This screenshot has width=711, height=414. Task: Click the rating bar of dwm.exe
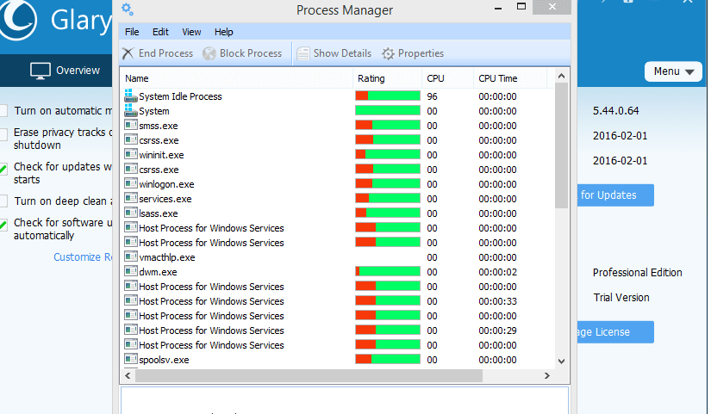click(x=388, y=271)
